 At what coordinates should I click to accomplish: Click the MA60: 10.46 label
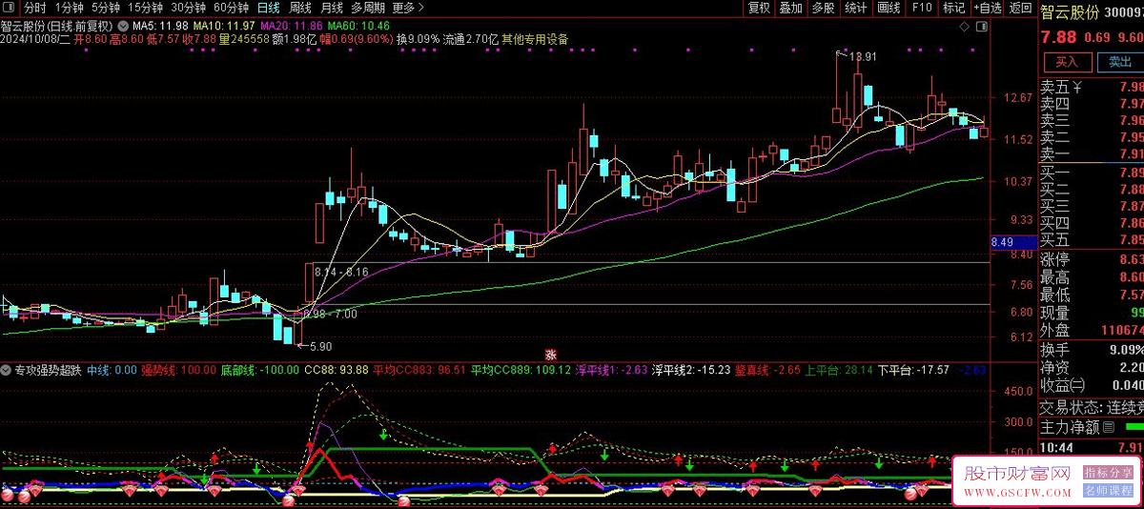tap(357, 25)
